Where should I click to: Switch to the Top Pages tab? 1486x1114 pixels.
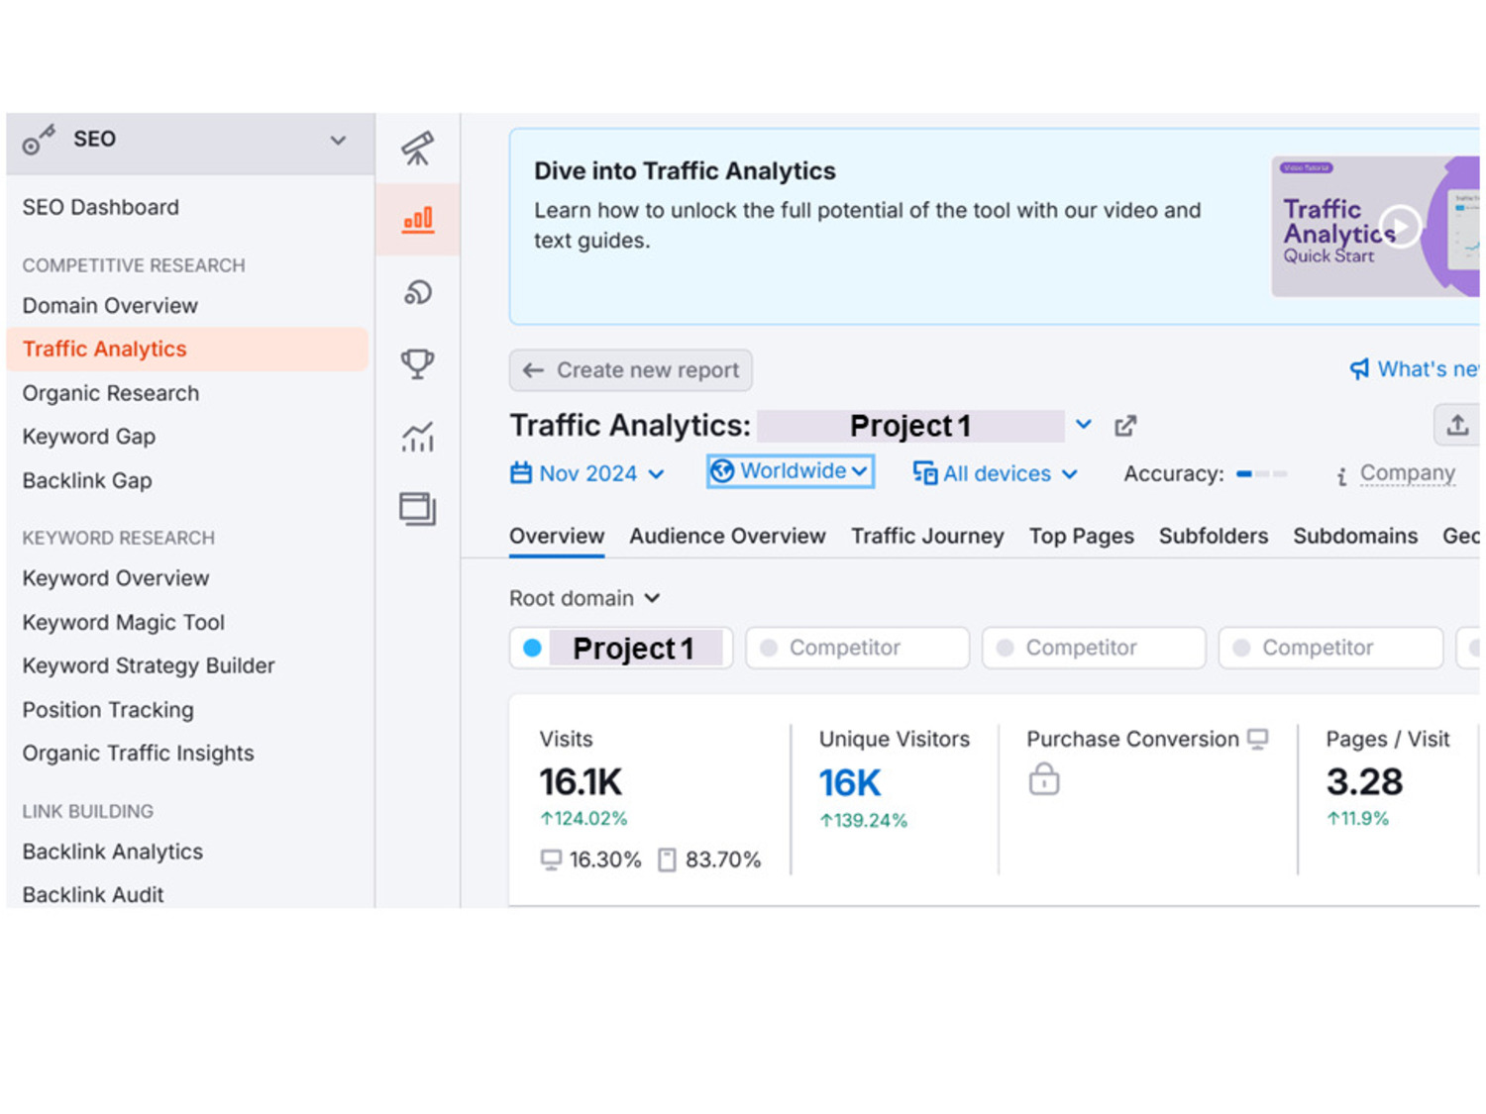click(1081, 536)
